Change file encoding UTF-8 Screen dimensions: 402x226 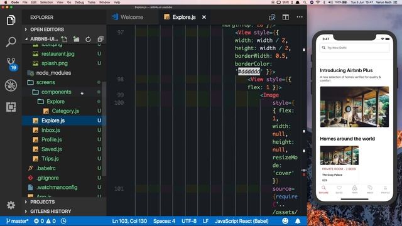(189, 221)
